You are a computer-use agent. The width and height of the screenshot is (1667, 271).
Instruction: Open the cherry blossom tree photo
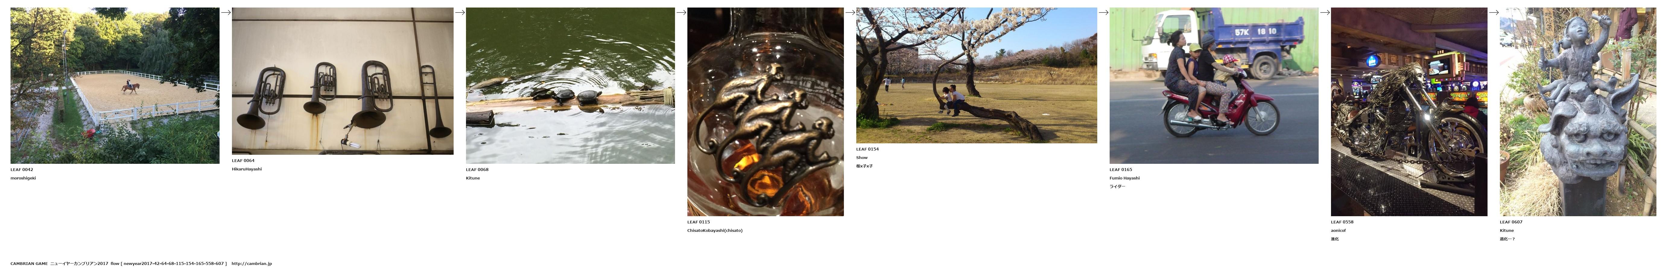977,75
